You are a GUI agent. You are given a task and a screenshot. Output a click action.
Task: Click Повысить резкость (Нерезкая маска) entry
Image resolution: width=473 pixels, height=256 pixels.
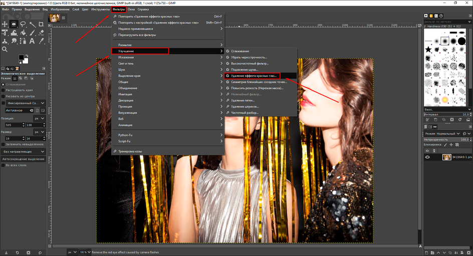point(257,88)
